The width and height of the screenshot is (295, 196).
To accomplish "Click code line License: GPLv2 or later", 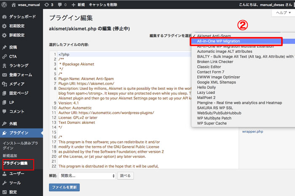I will [x=78, y=118].
